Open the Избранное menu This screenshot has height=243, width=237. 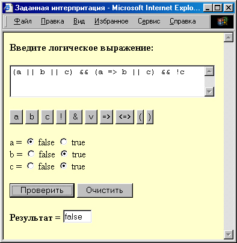click(x=111, y=21)
